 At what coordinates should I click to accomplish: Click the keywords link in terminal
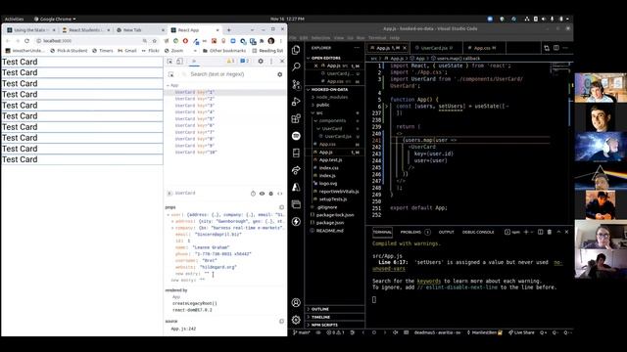(429, 281)
